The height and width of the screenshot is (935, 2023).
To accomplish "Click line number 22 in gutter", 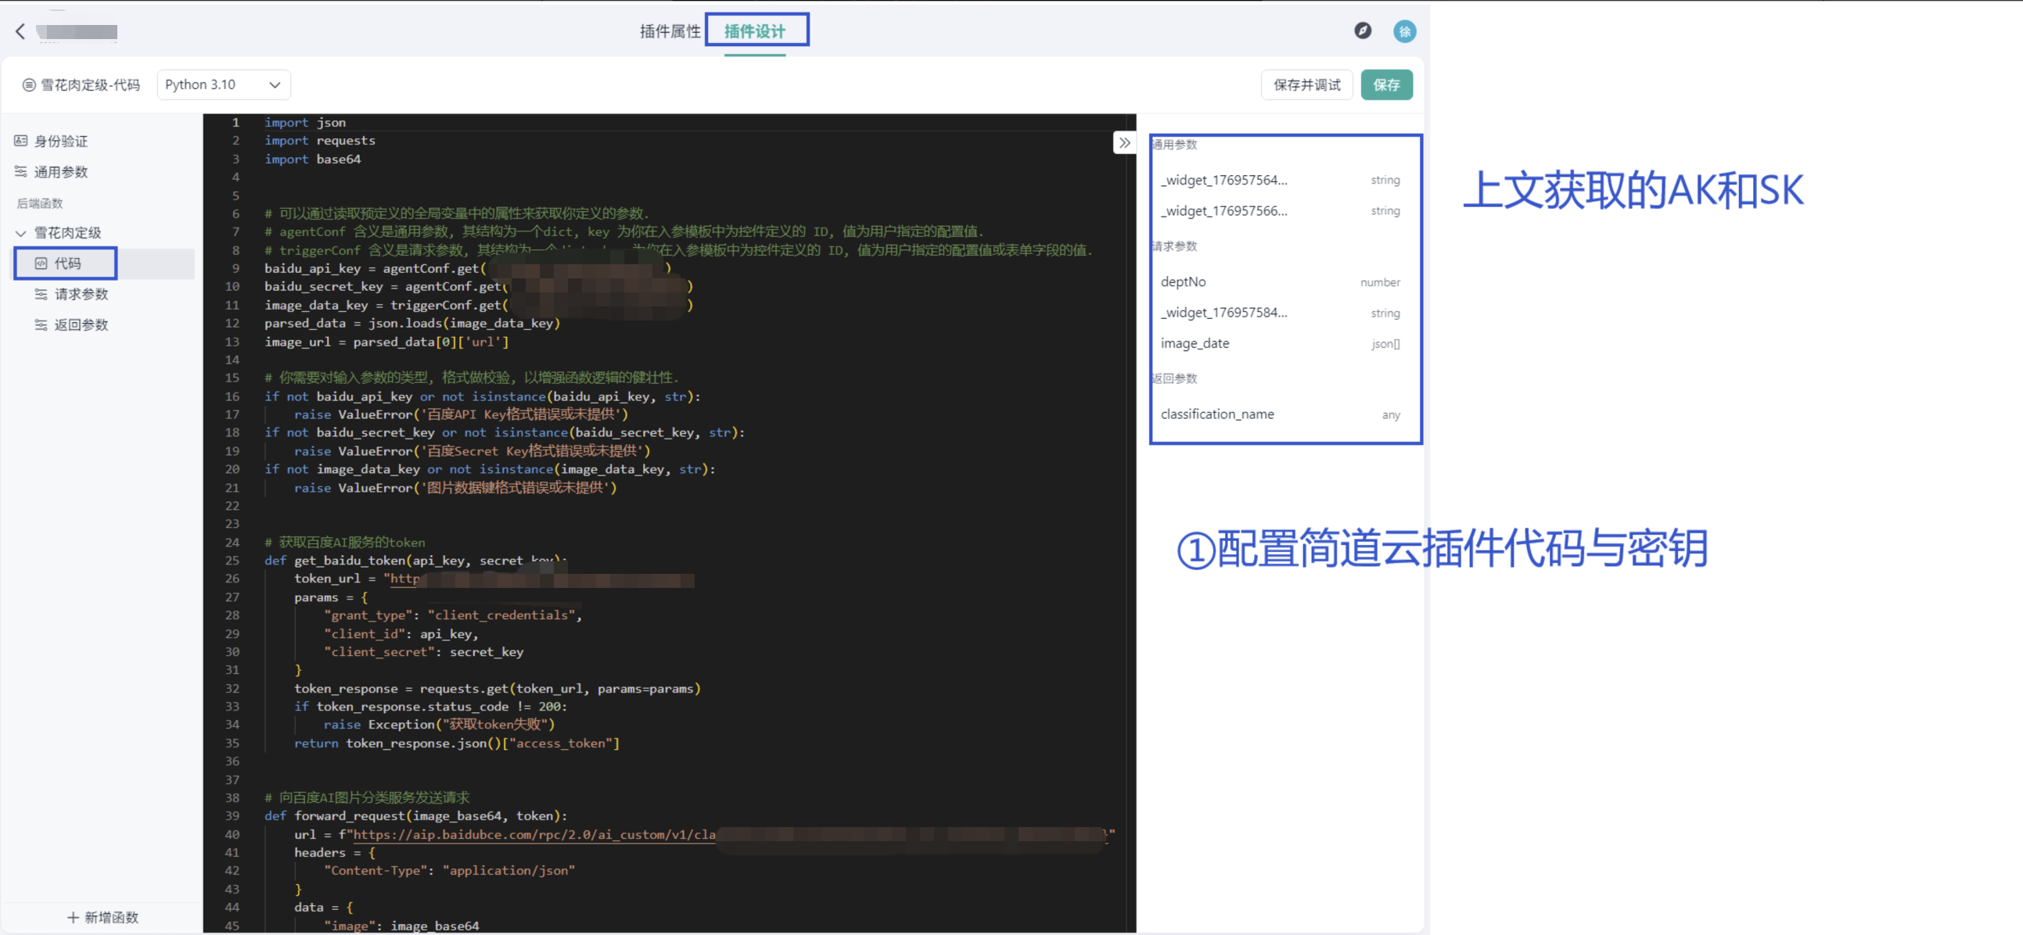I will pyautogui.click(x=232, y=506).
